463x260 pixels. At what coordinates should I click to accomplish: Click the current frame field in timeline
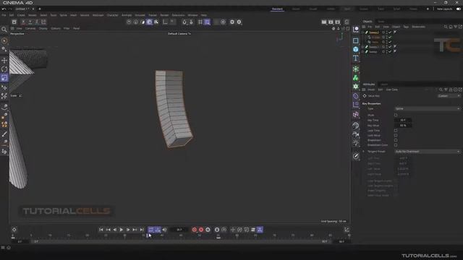click(x=179, y=230)
